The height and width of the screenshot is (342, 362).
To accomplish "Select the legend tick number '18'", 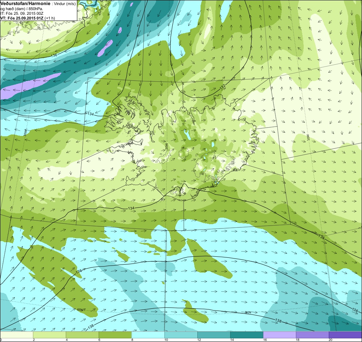I will tap(298, 340).
